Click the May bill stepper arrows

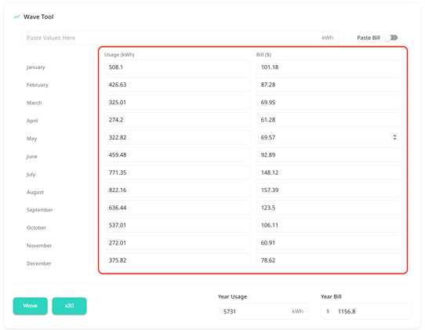coord(394,137)
